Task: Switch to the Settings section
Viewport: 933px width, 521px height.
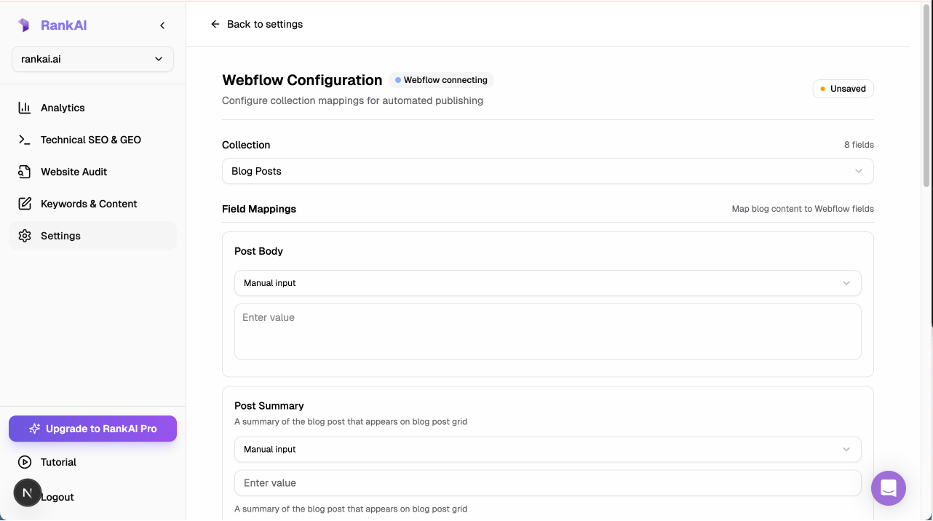Action: click(x=60, y=235)
